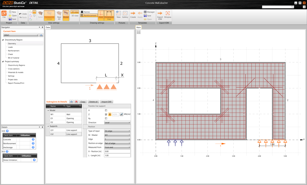Switch to Real 3D view icon

pos(59,15)
